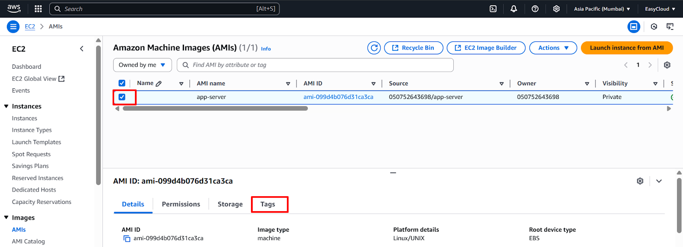
Task: Open the Owned by me filter dropdown
Action: click(x=143, y=65)
